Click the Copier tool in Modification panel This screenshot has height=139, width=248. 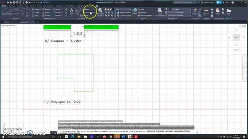[36, 12]
